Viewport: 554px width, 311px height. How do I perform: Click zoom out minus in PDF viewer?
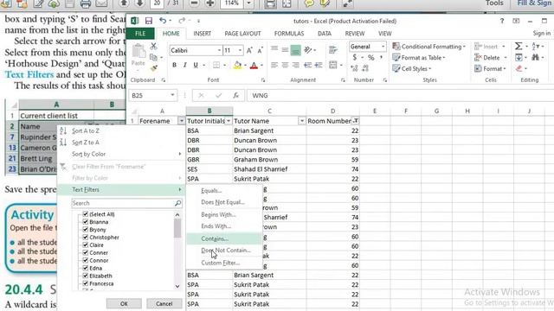[x=194, y=3]
